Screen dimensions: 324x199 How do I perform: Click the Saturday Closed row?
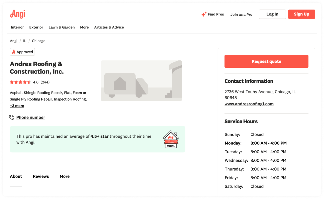point(244,186)
